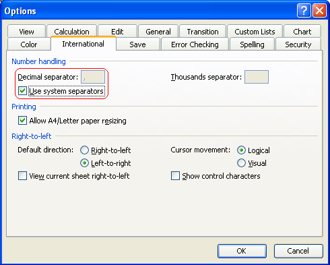Confirm options with OK button

pos(242,251)
